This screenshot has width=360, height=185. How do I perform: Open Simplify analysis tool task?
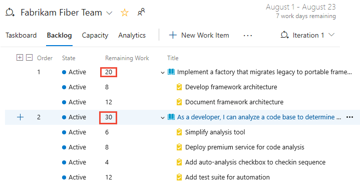pyautogui.click(x=215, y=132)
